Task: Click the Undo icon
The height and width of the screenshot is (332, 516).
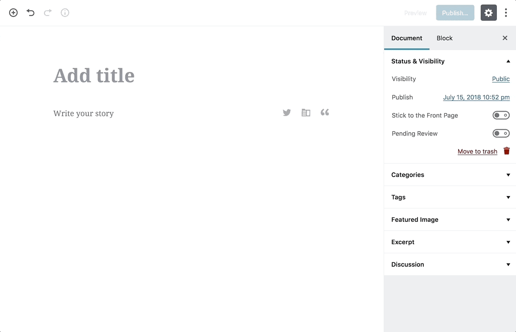Action: click(30, 13)
